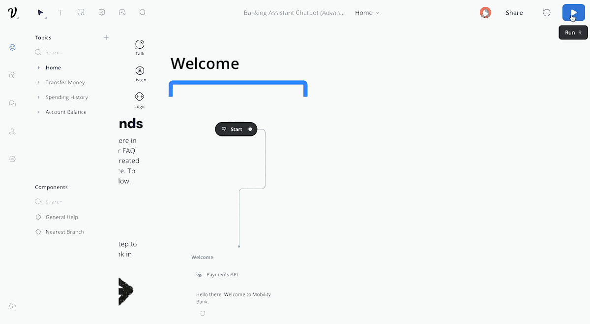Open the second left sidebar icon
590x324 pixels.
(13, 75)
